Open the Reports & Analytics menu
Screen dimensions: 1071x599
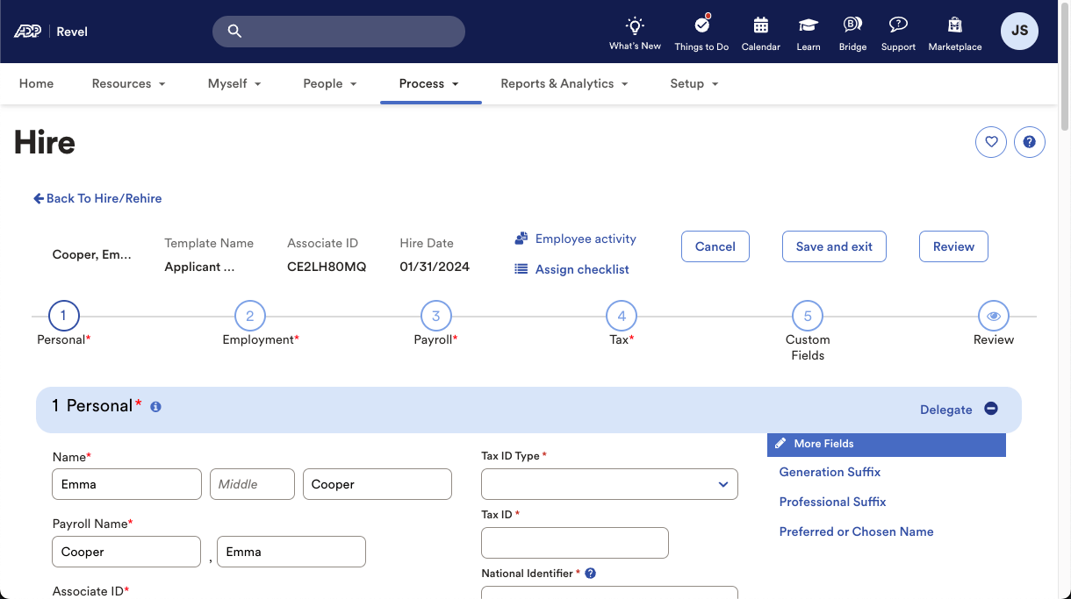(564, 83)
